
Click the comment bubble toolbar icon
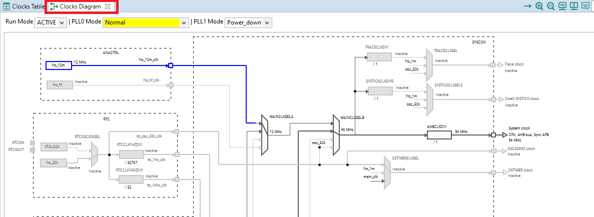click(x=585, y=6)
